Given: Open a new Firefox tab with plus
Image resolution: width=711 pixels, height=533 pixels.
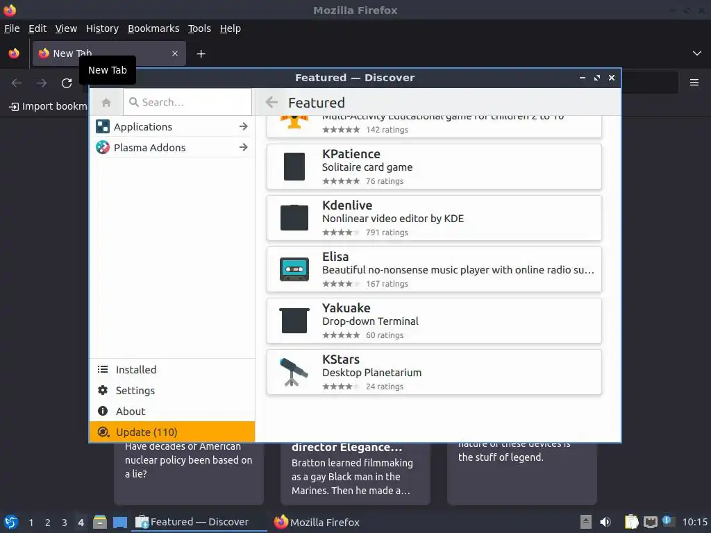Looking at the screenshot, I should coord(201,54).
